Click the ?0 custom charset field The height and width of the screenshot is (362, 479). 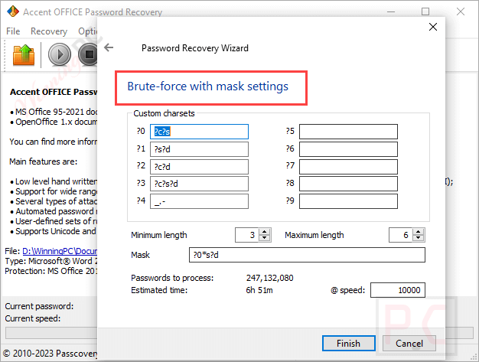pyautogui.click(x=199, y=132)
